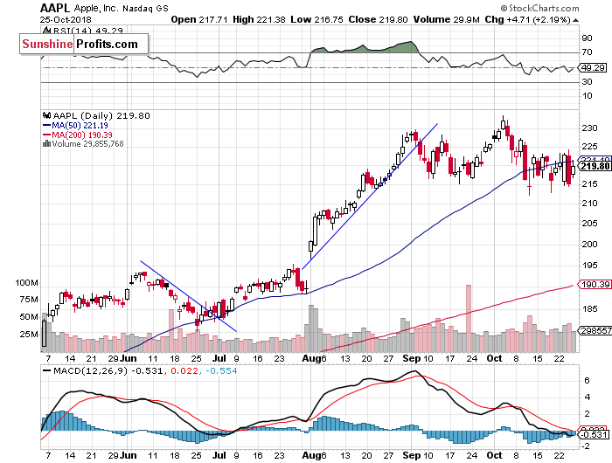Screen dimensions: 612x463
Task: Click the tallest red volume spike bar
Action: click(469, 318)
